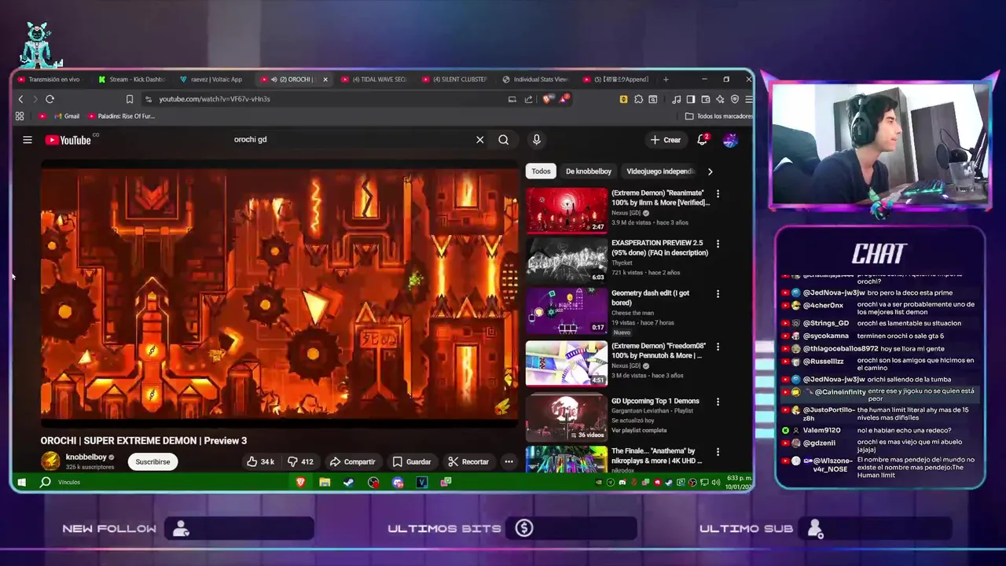1006x566 pixels.
Task: Switch to the 'raevez | Voltaic App' tab
Action: [212, 79]
